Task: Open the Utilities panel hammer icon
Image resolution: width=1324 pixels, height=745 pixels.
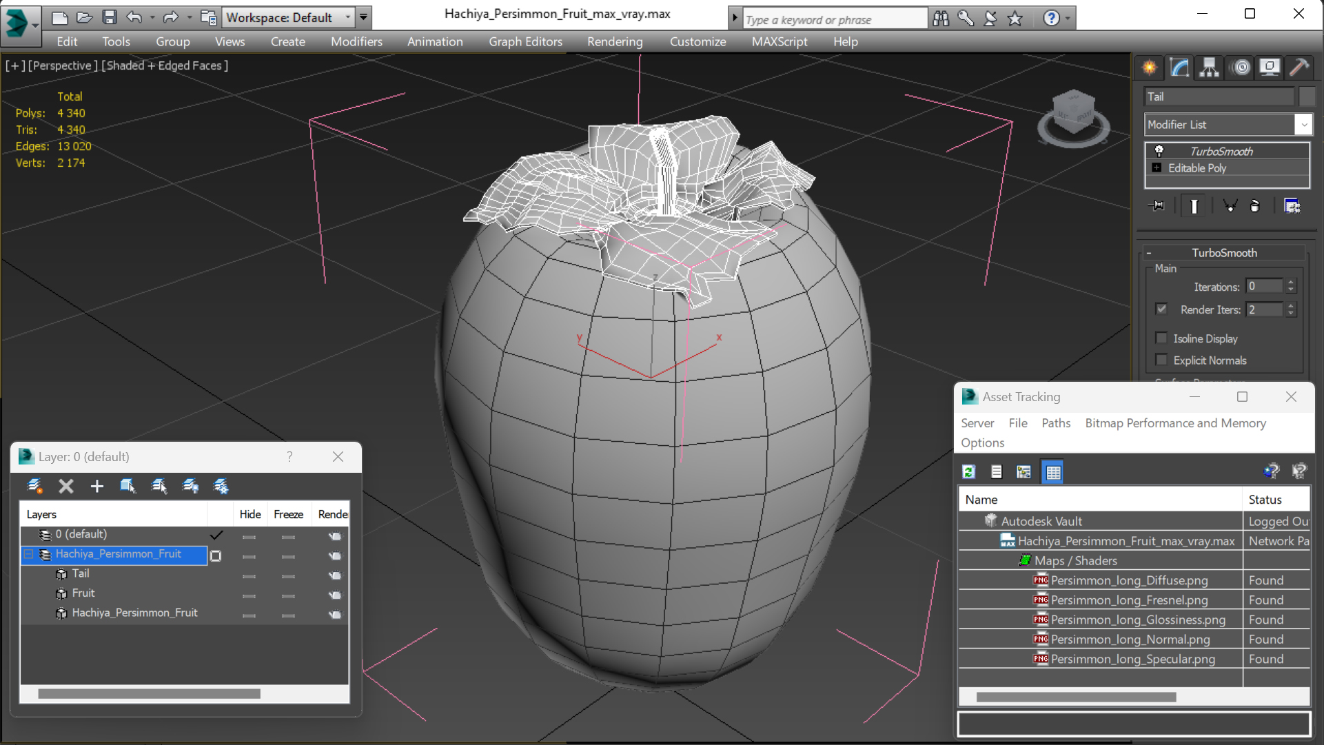Action: tap(1298, 67)
